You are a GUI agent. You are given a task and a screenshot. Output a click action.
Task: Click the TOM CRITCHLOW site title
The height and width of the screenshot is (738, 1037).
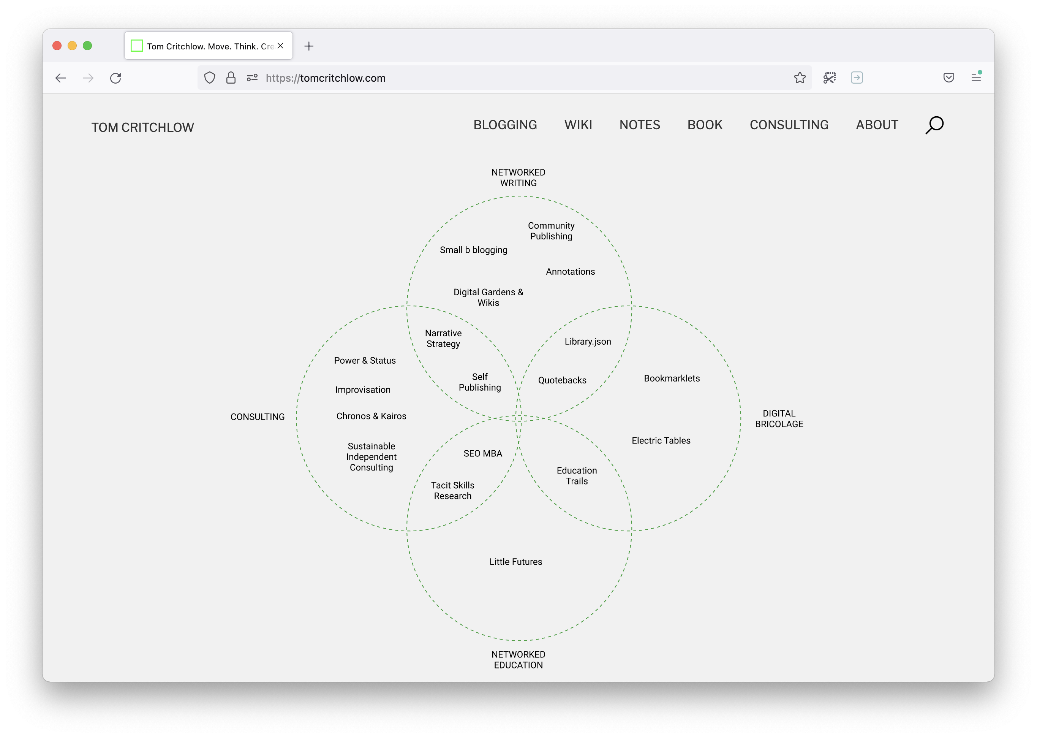pos(142,127)
